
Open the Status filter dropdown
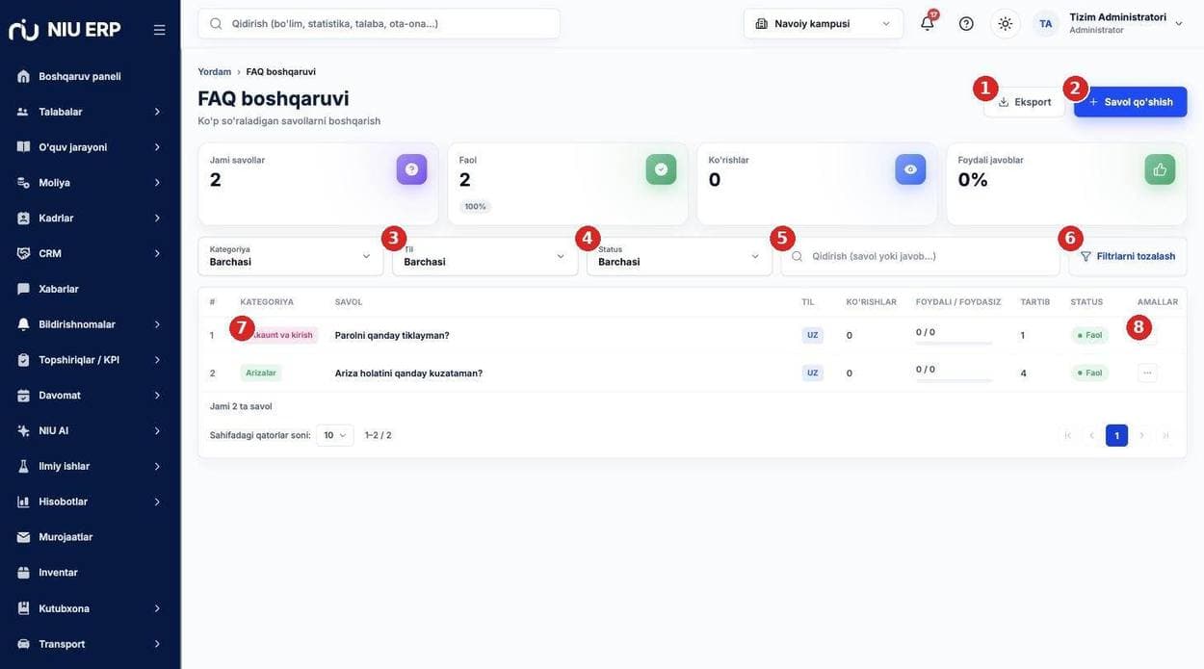click(x=679, y=256)
